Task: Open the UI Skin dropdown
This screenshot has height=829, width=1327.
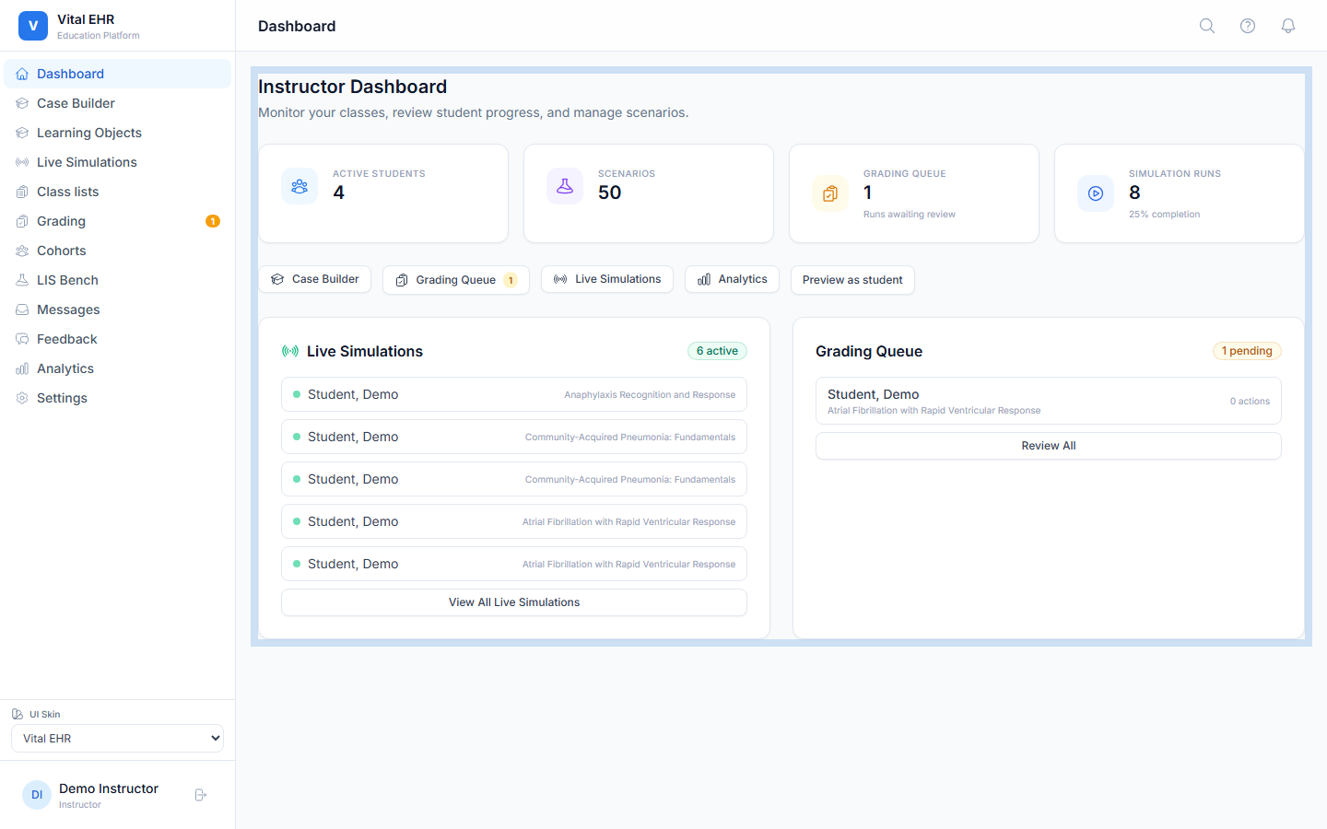Action: click(117, 739)
